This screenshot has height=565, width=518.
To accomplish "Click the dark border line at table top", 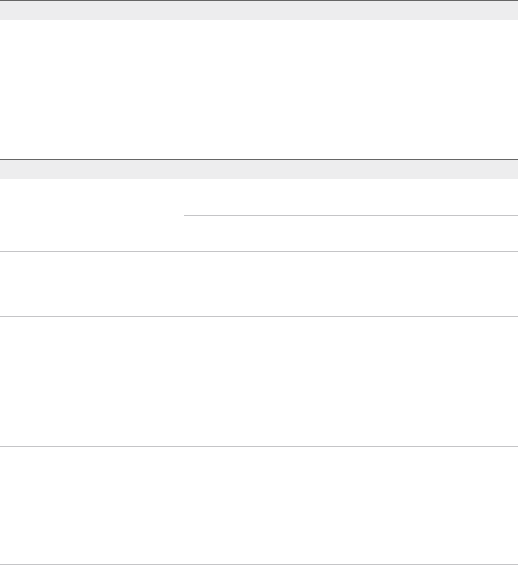I will click(259, 1).
